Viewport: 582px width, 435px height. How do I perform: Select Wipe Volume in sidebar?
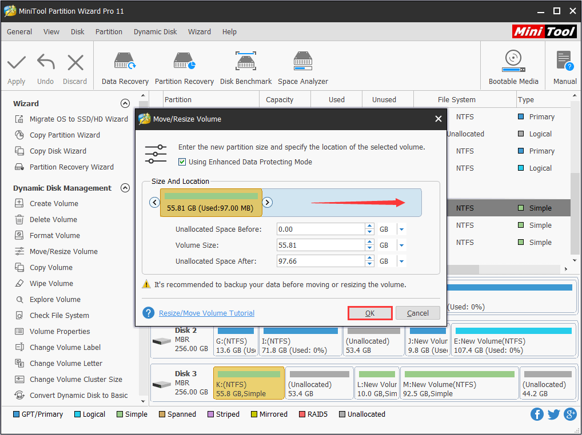click(44, 283)
